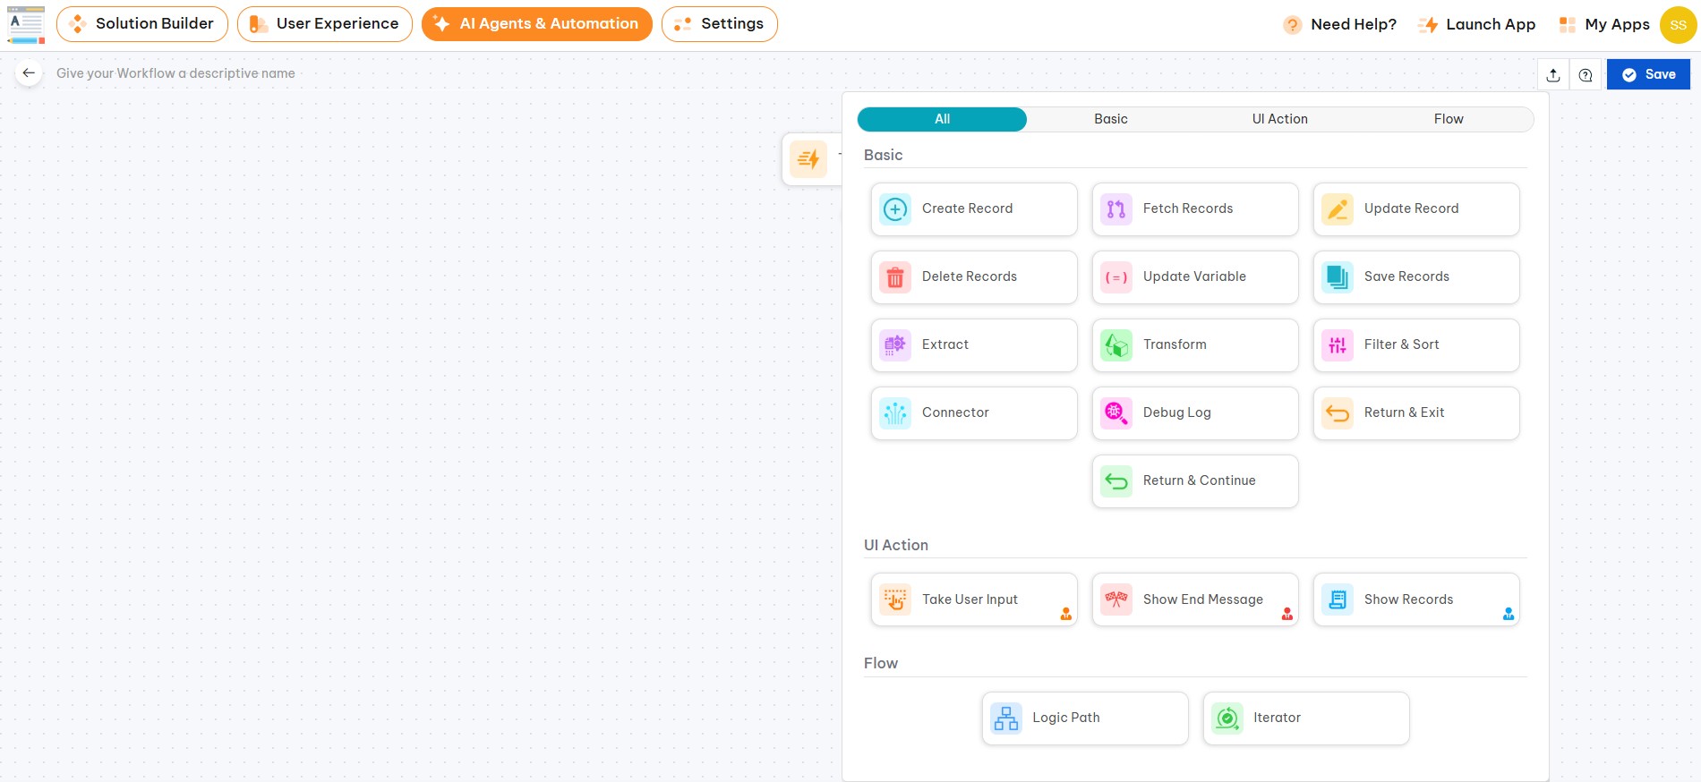Add a Filter & Sort action
The width and height of the screenshot is (1701, 782).
pyautogui.click(x=1416, y=345)
